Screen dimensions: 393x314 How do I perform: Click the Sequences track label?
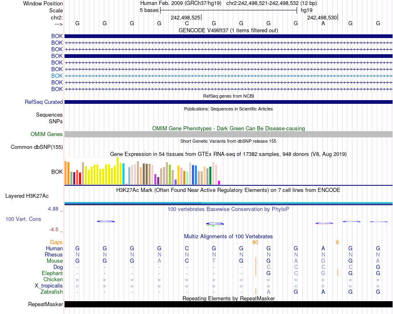coord(49,115)
